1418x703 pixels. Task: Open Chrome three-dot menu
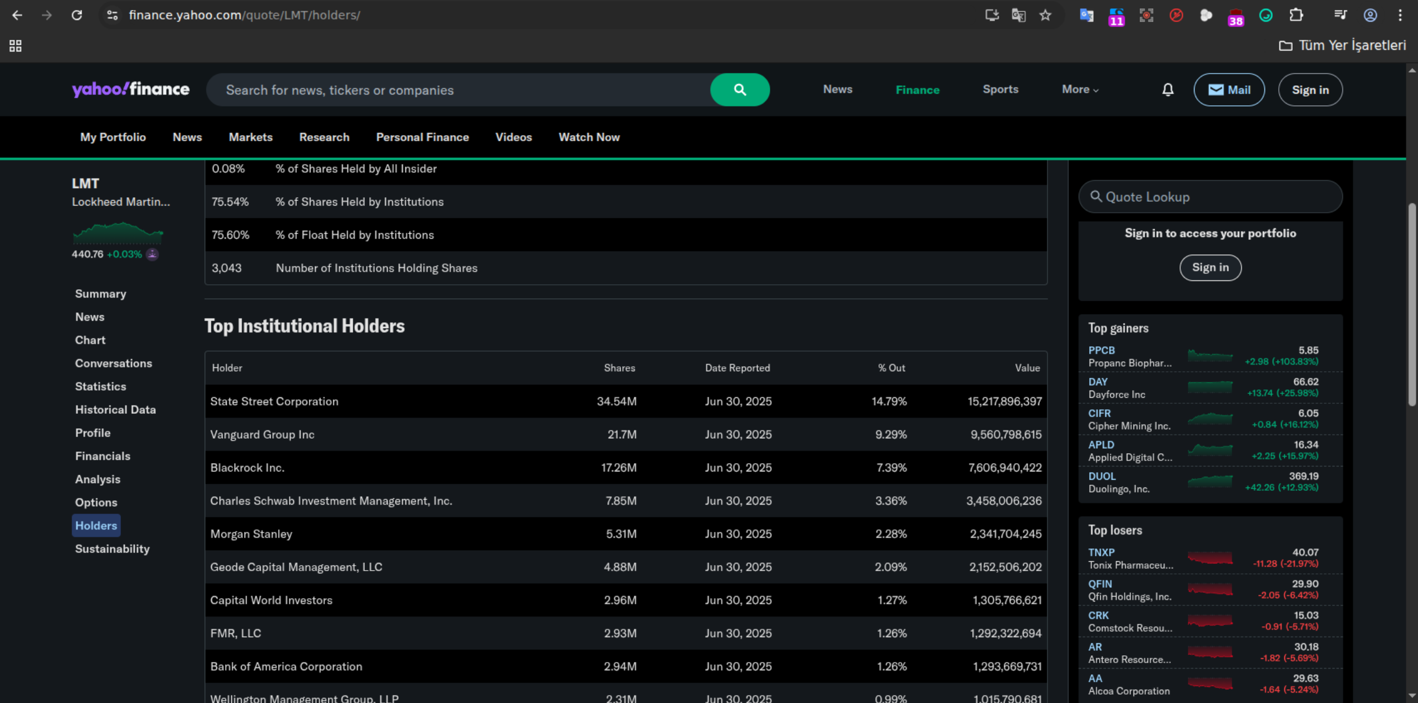[x=1400, y=15]
